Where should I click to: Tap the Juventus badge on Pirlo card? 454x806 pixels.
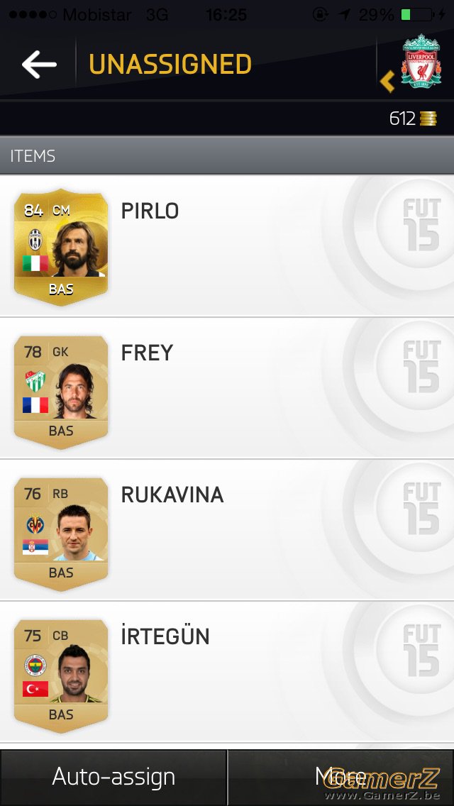click(35, 240)
